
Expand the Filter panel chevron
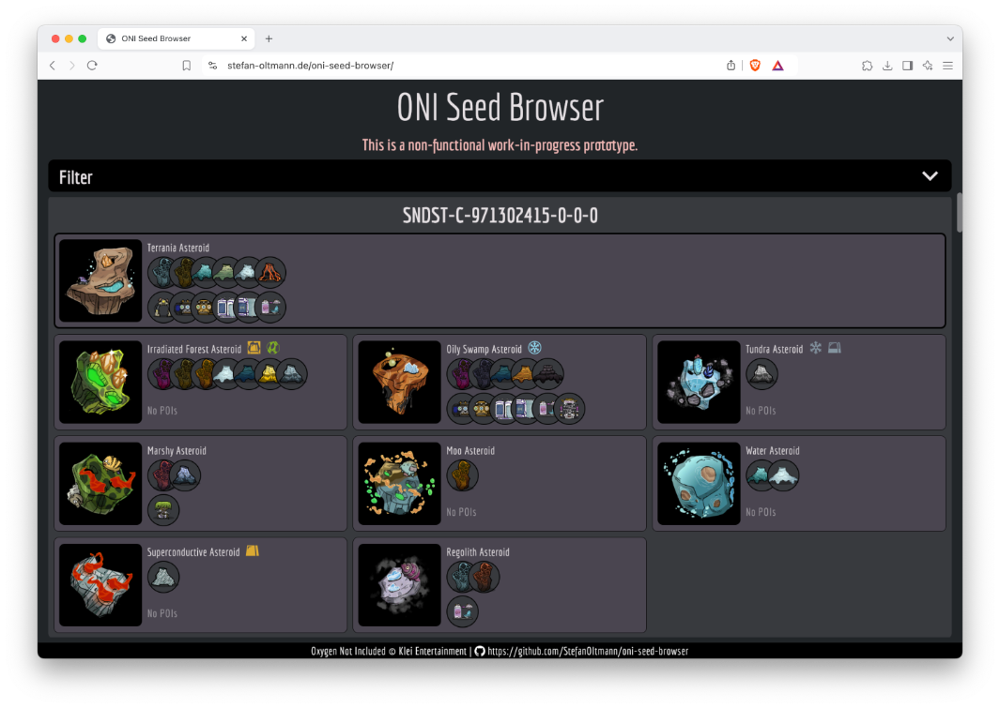(930, 176)
